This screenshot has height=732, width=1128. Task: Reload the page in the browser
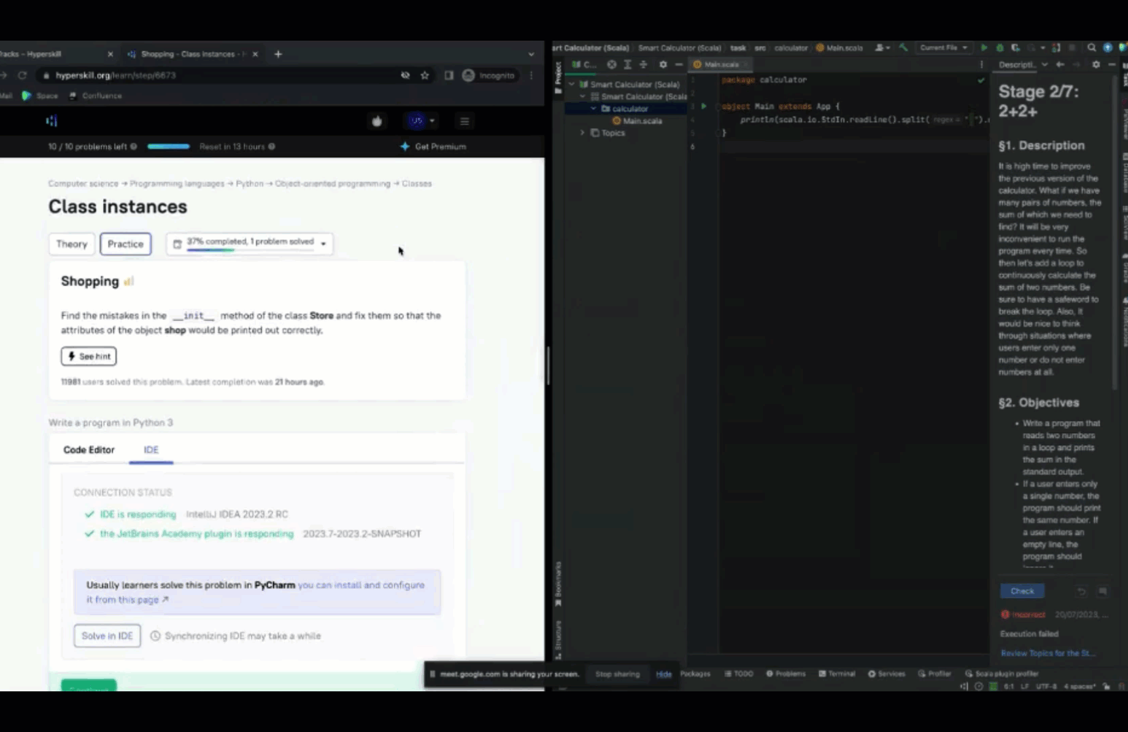[22, 75]
